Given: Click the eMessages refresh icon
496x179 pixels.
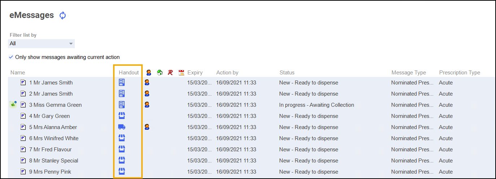Looking at the screenshot, I should [63, 15].
